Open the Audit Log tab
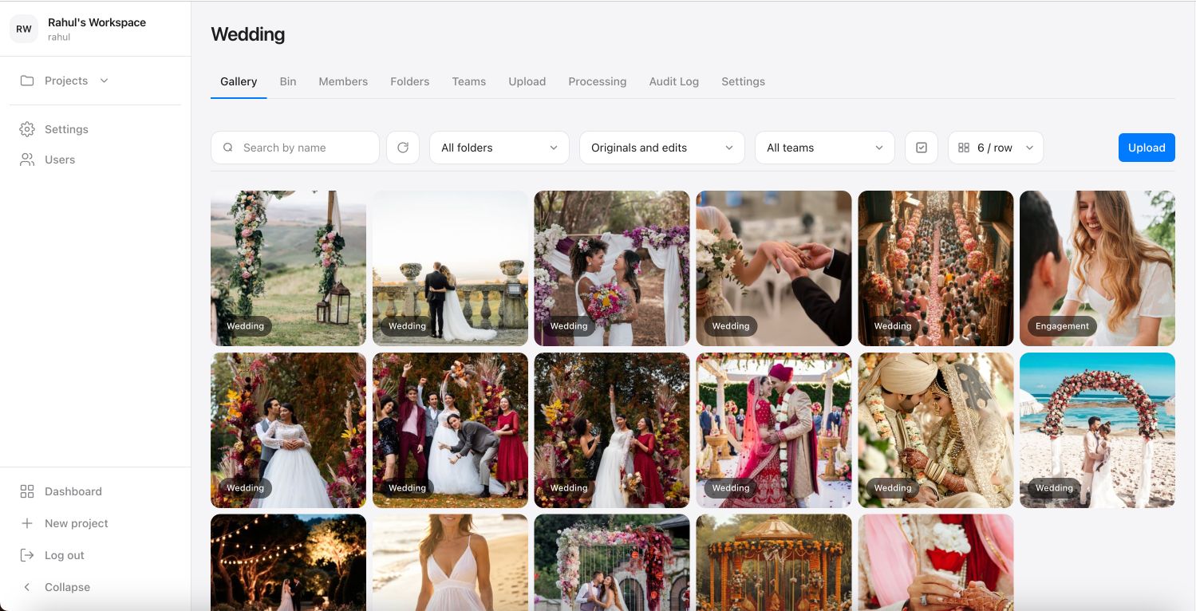This screenshot has height=611, width=1196. (x=674, y=81)
